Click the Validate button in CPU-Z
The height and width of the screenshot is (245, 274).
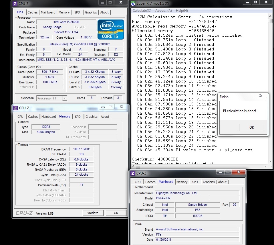[x=93, y=213]
